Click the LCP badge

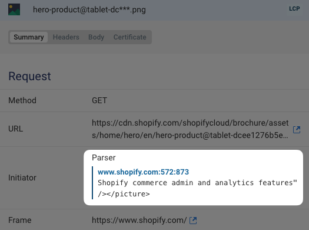click(294, 9)
